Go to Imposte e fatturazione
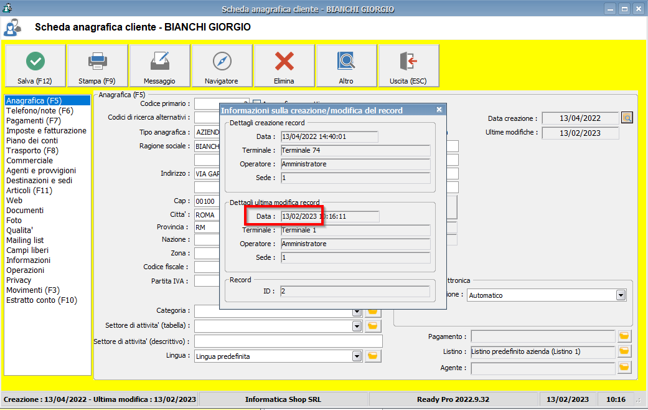The height and width of the screenshot is (410, 648). [47, 130]
